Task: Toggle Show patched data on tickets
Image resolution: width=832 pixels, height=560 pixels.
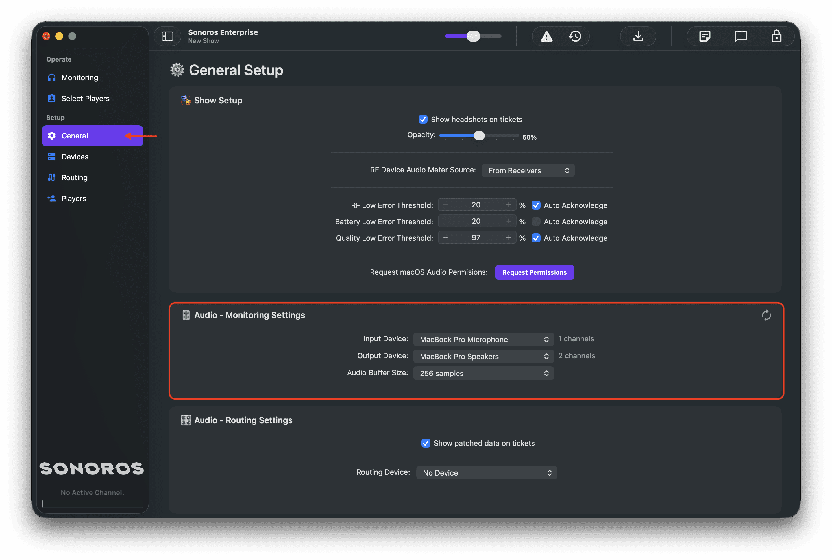Action: (x=426, y=443)
